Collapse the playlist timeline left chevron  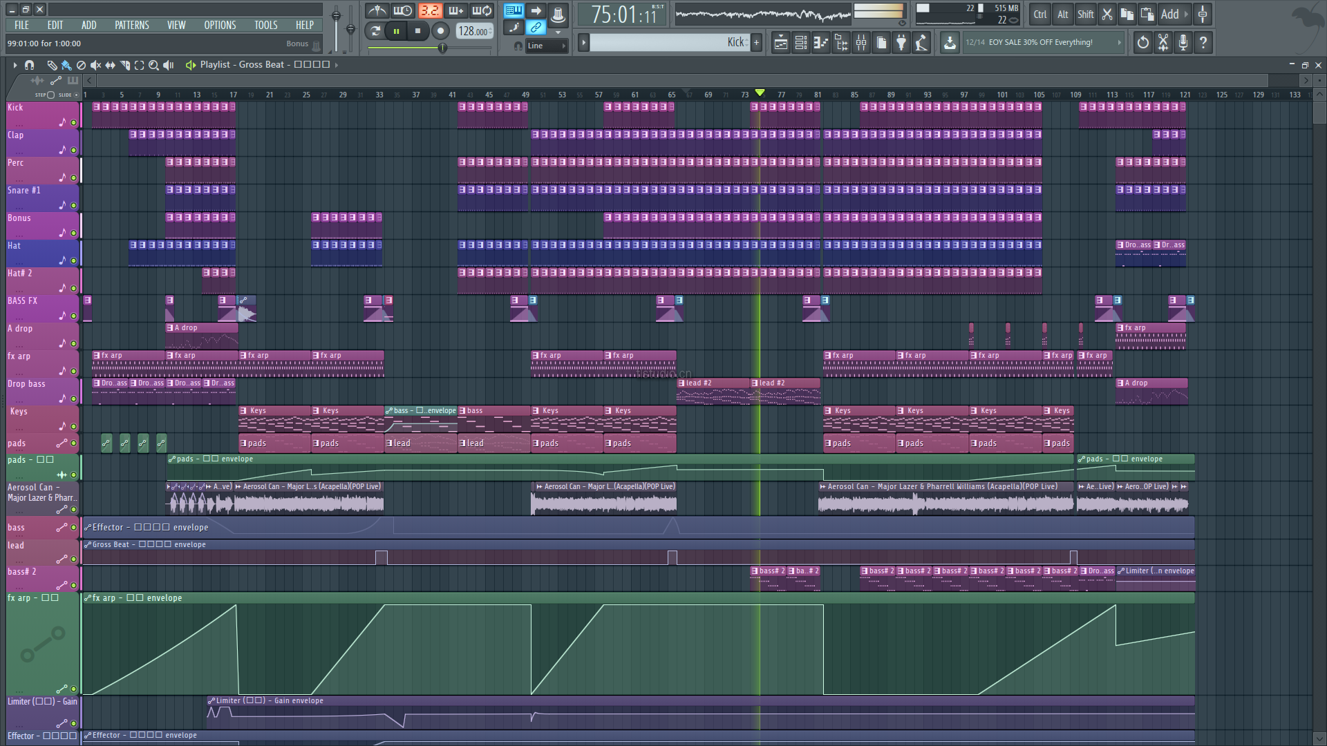click(89, 81)
